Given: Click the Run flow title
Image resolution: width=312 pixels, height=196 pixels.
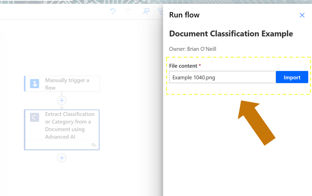Looking at the screenshot, I should click(184, 15).
